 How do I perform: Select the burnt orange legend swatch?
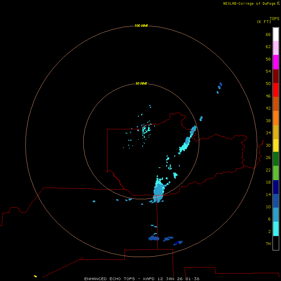[x=276, y=104]
